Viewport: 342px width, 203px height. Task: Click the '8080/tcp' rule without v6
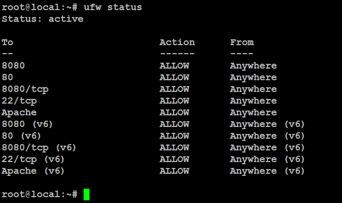tap(25, 89)
